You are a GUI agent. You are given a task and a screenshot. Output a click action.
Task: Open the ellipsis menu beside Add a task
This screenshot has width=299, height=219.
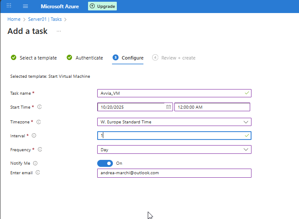click(59, 31)
